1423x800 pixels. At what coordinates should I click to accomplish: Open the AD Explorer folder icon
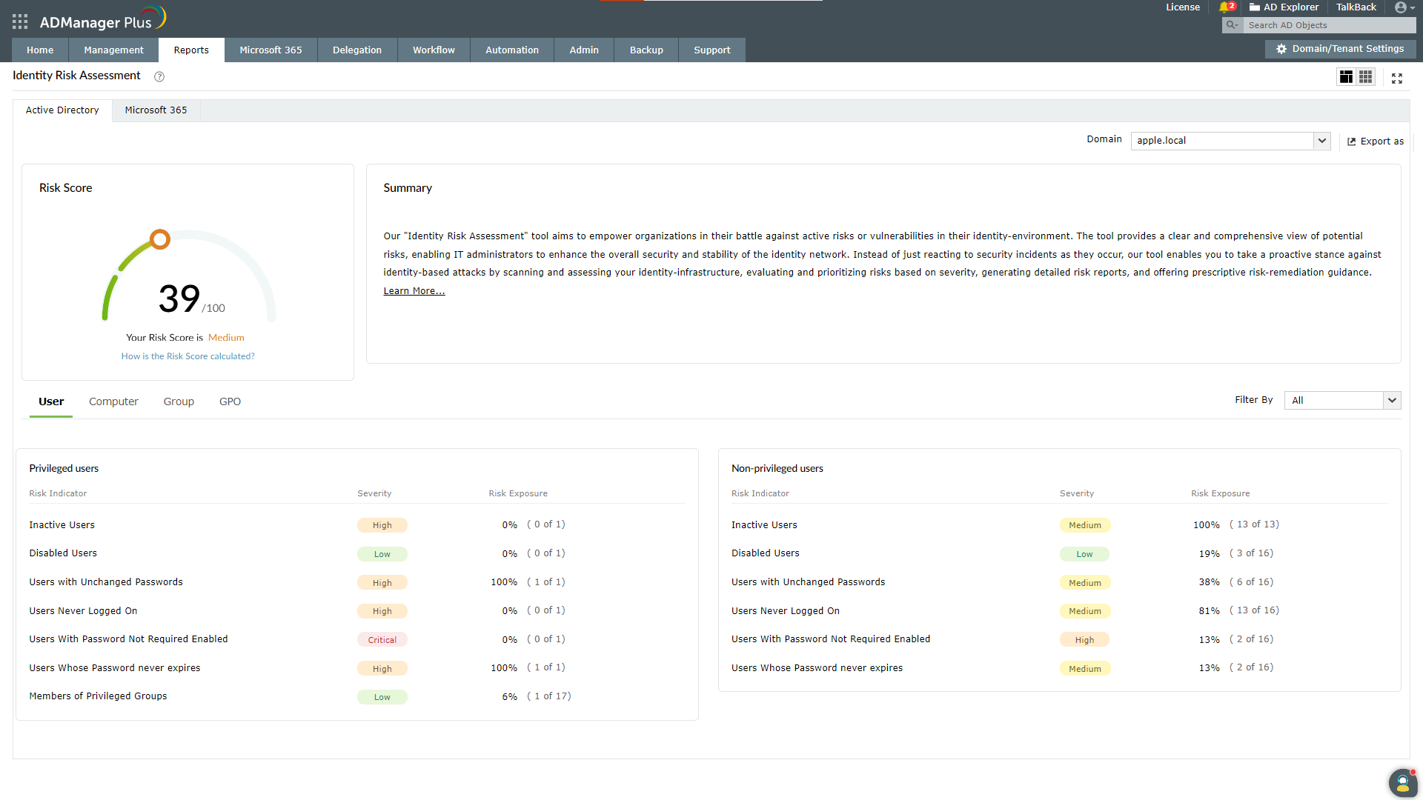click(1253, 7)
